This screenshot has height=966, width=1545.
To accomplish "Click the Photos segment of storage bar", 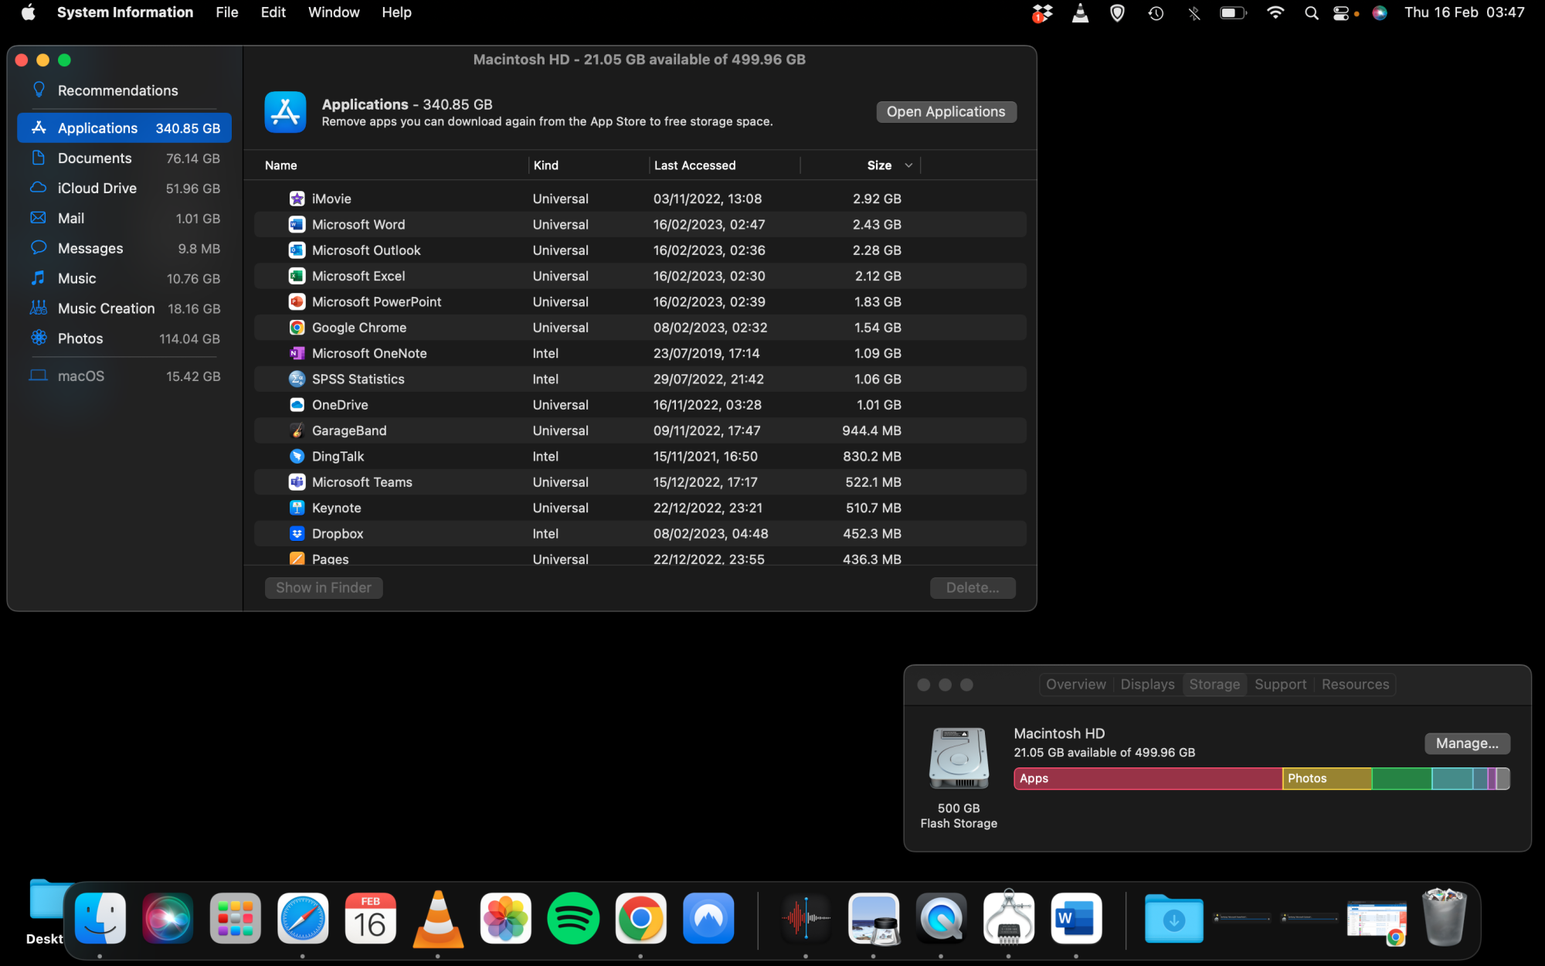I will tap(1327, 778).
